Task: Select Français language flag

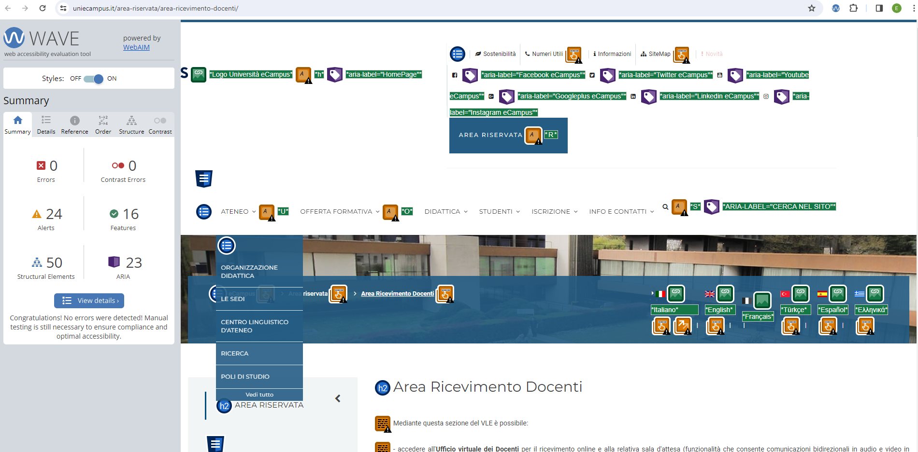Action: 746,301
